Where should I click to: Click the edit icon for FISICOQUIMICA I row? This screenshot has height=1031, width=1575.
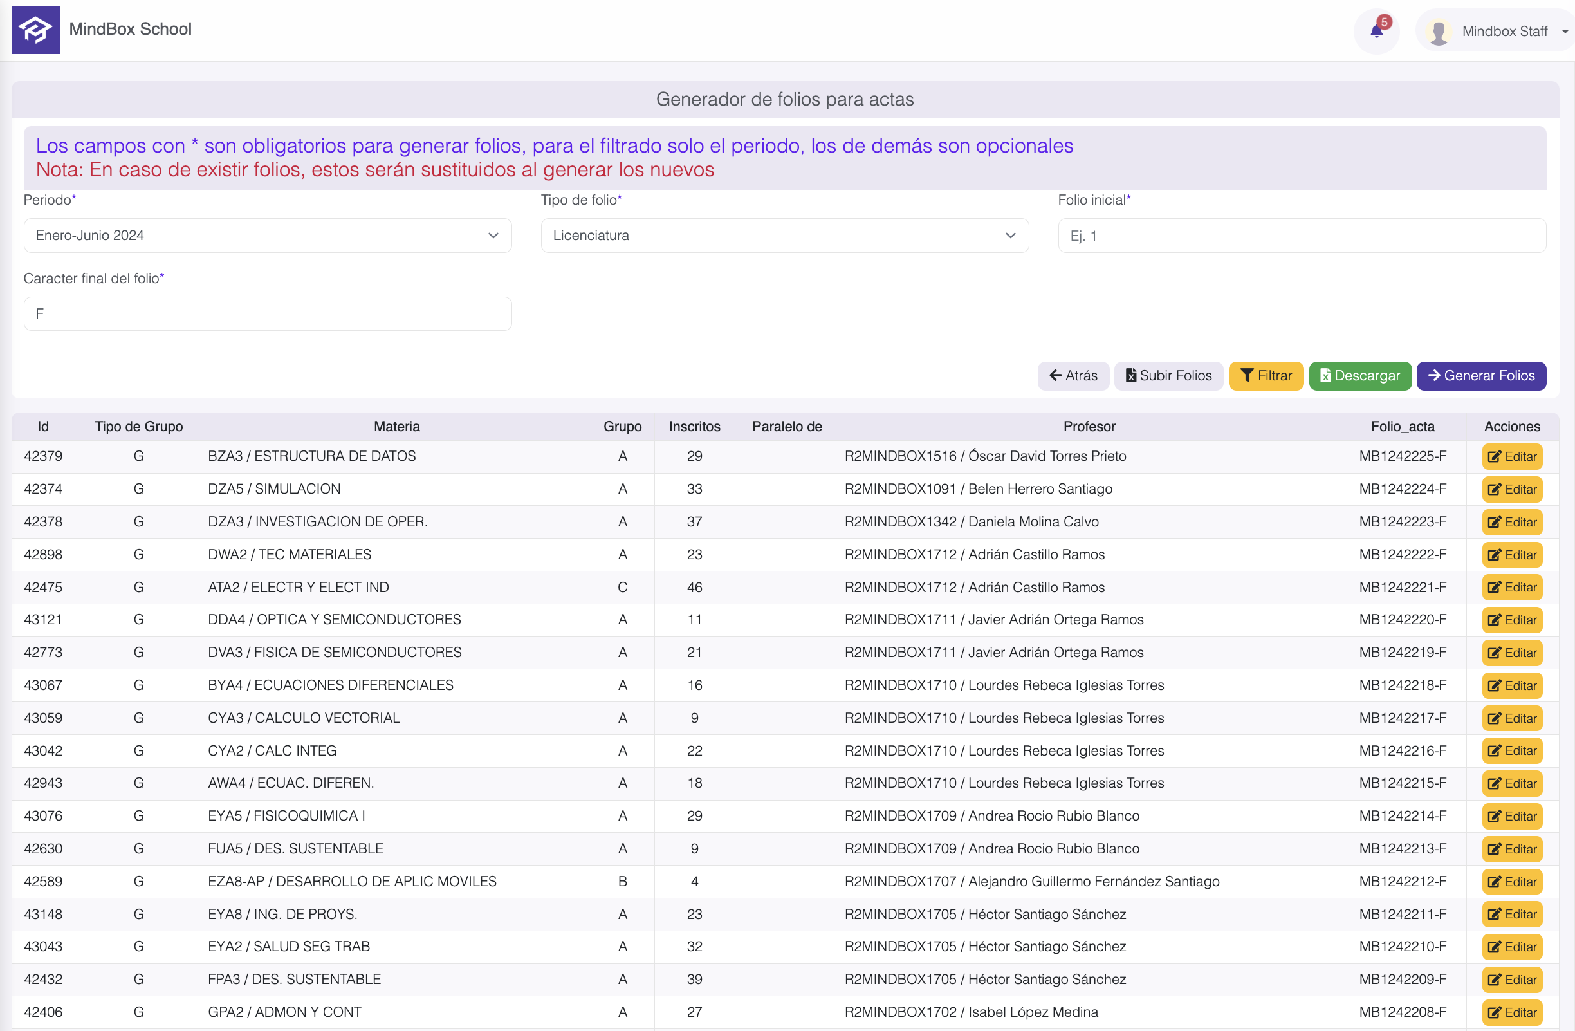[x=1495, y=816]
